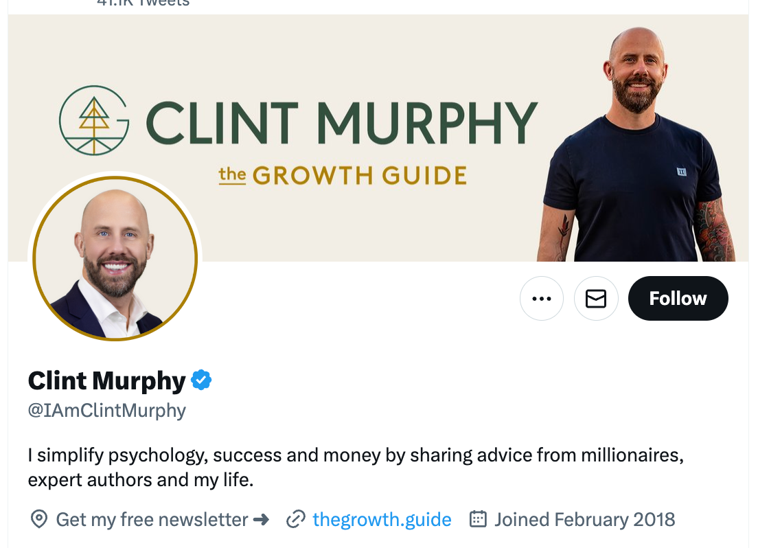Open the thegrowth.guide website link
The width and height of the screenshot is (758, 548).
pos(382,520)
